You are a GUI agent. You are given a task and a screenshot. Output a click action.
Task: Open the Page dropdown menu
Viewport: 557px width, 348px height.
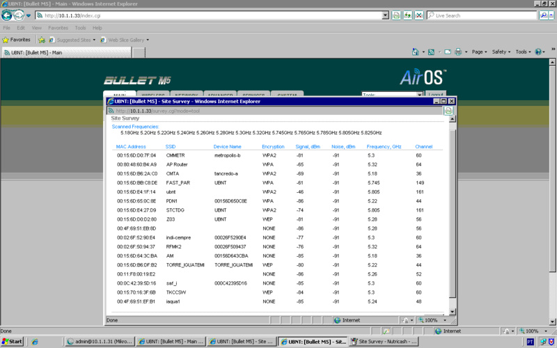tap(479, 52)
